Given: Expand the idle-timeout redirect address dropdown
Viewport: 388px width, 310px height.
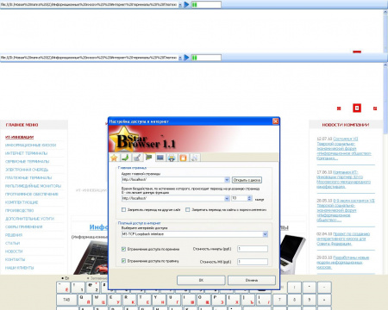Looking at the screenshot, I should point(227,198).
